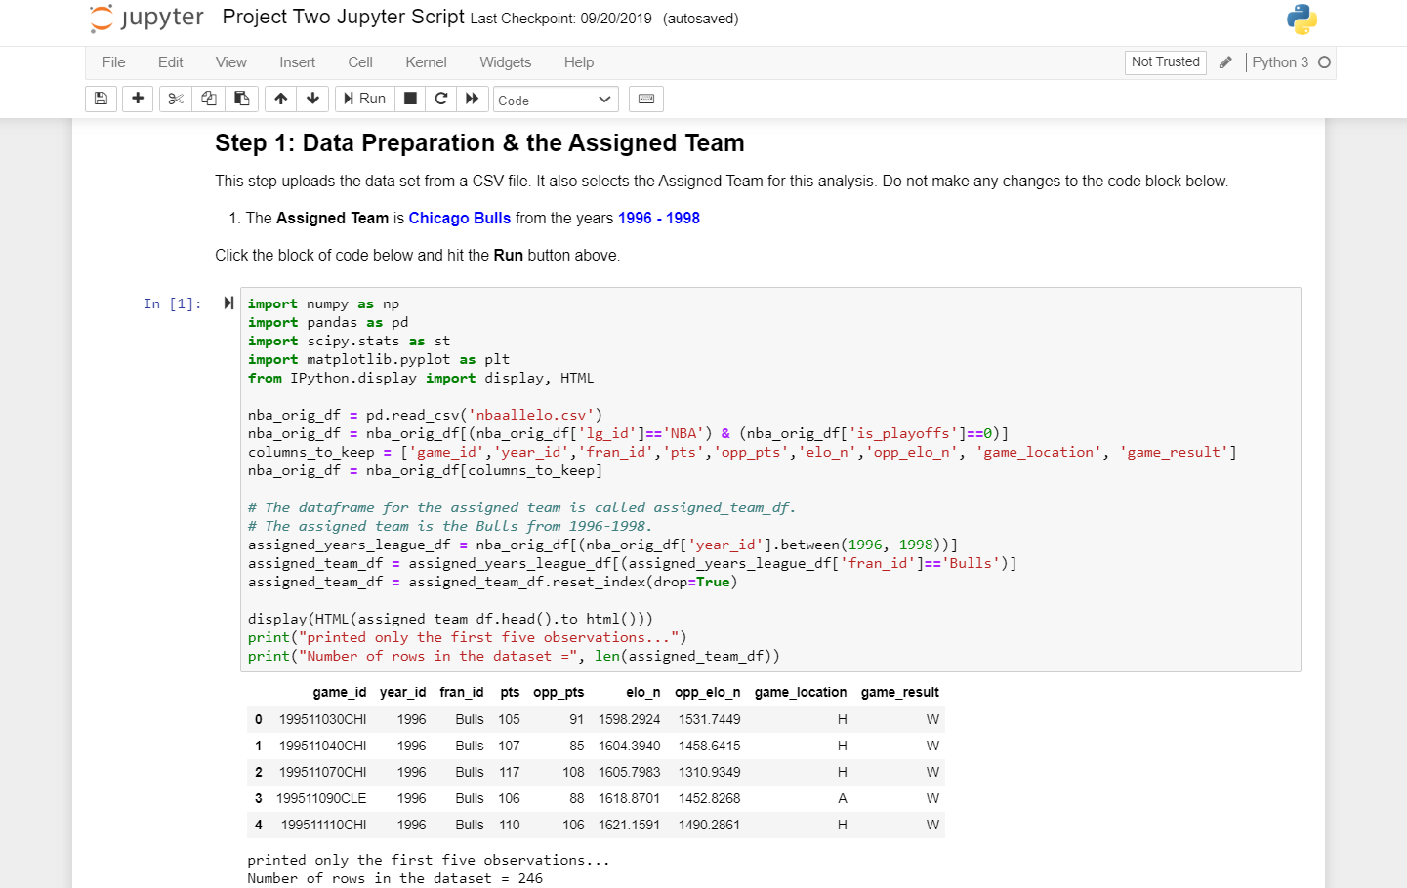
Task: Click the kernel busy status circle
Action: (x=1326, y=61)
